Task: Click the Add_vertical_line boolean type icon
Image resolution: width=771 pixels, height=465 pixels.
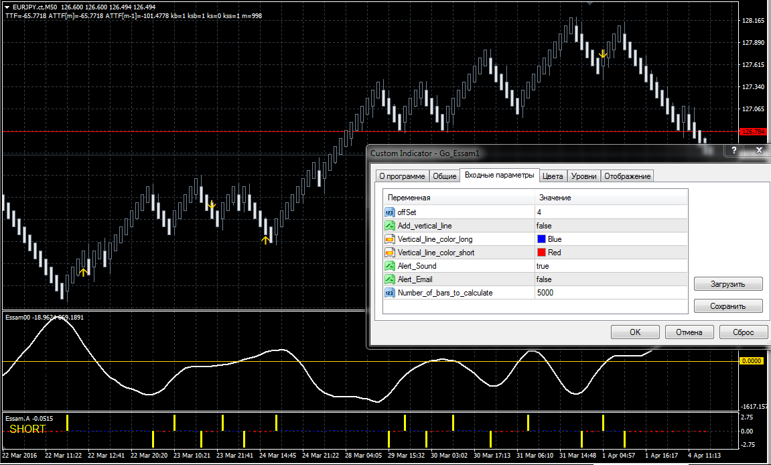Action: coord(389,225)
